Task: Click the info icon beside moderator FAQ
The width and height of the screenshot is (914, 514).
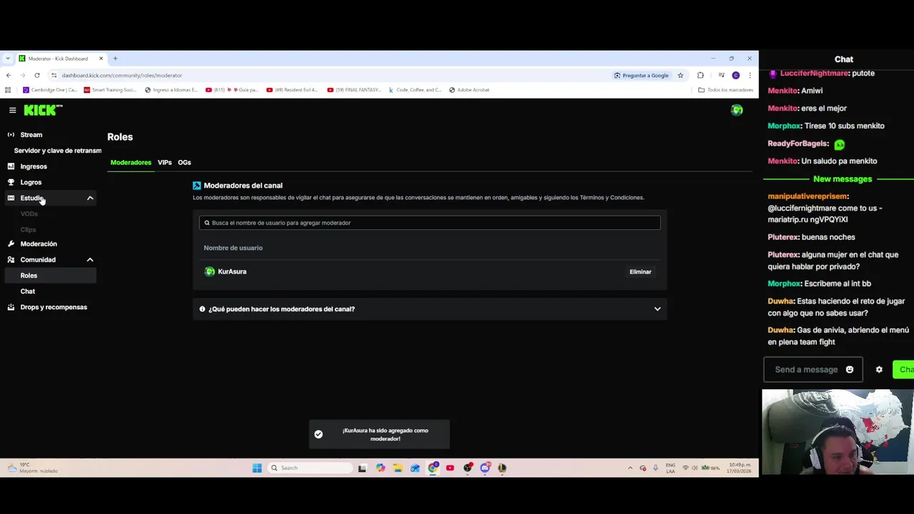Action: (x=202, y=309)
